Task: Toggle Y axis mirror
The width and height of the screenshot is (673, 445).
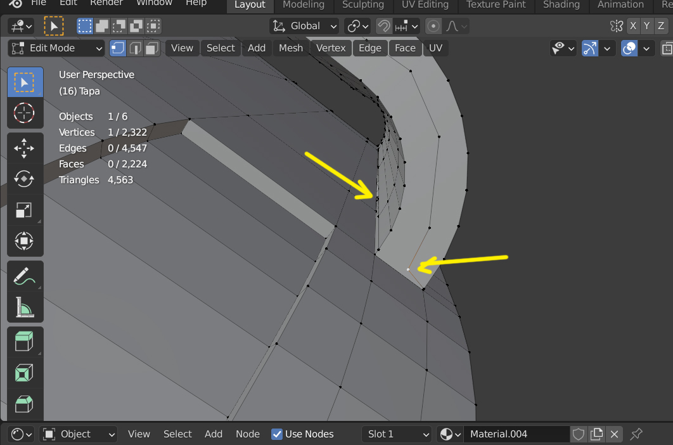Action: pos(647,26)
